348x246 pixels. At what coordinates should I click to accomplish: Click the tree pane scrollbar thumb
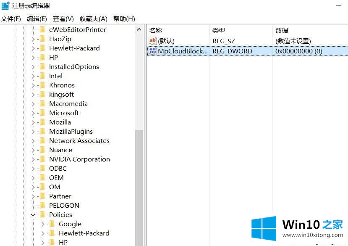(x=139, y=188)
